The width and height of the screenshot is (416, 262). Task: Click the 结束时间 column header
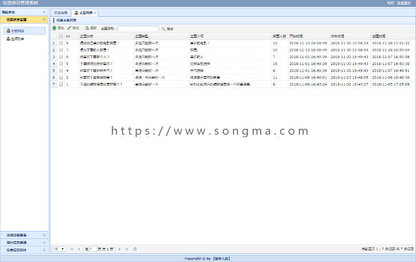350,36
